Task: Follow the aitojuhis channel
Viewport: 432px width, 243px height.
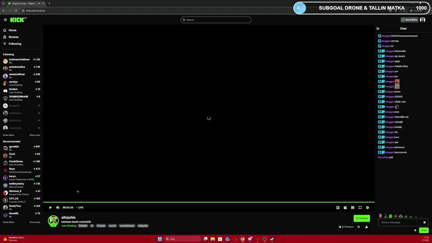Action: pyautogui.click(x=362, y=218)
